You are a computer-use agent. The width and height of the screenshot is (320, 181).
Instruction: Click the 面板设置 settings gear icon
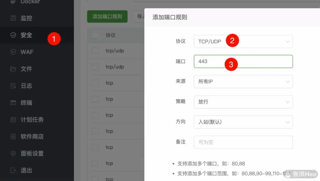[12, 153]
